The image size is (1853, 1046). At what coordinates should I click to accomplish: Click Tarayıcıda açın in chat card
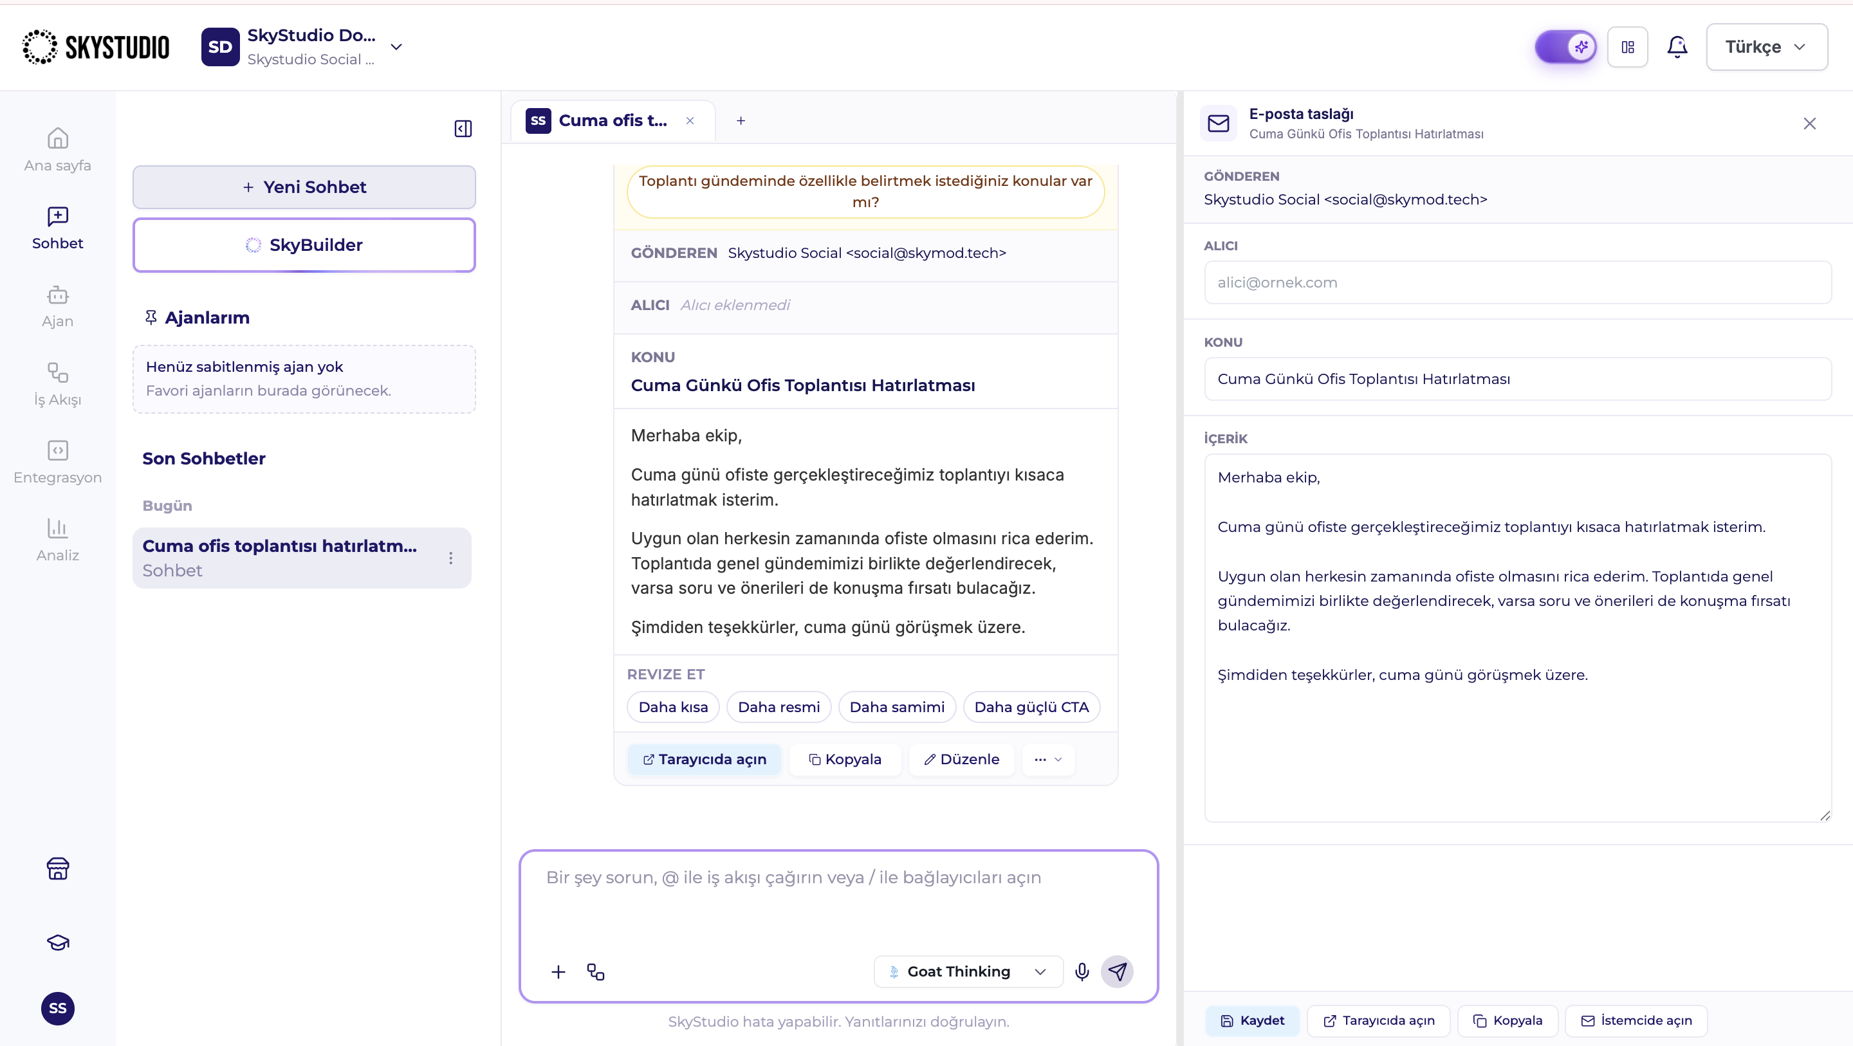(703, 759)
